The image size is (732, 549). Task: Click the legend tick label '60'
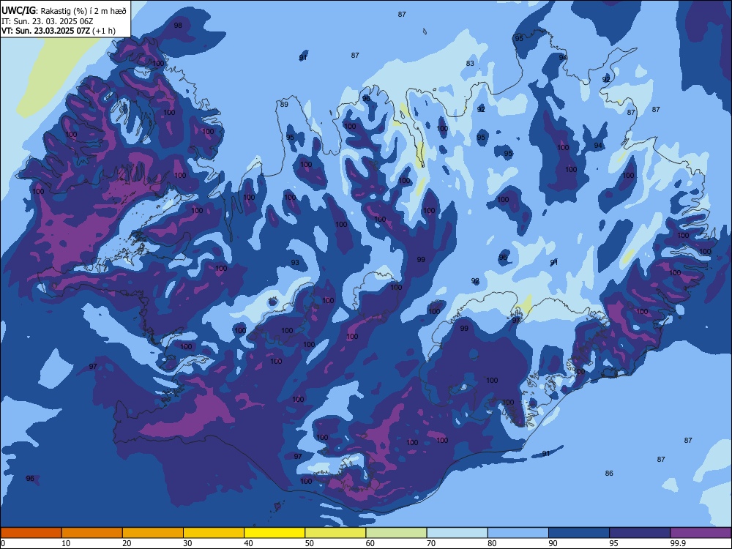click(x=370, y=543)
